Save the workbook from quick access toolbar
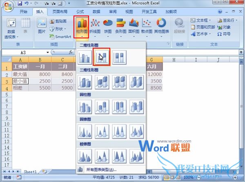Screen dimensions: 245x182 coord(20,3)
